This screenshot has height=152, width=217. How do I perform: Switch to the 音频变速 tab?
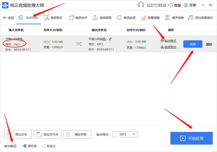click(126, 18)
